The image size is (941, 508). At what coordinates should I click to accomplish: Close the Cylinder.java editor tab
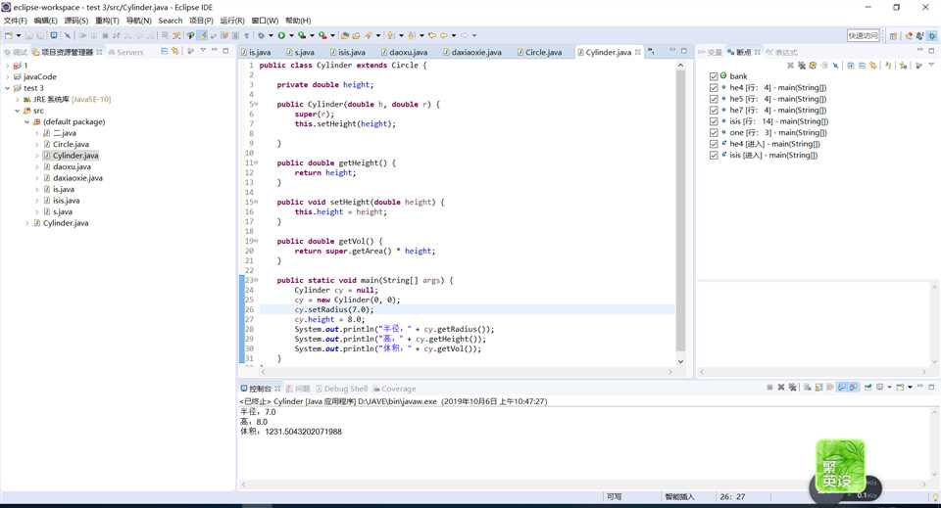[637, 52]
